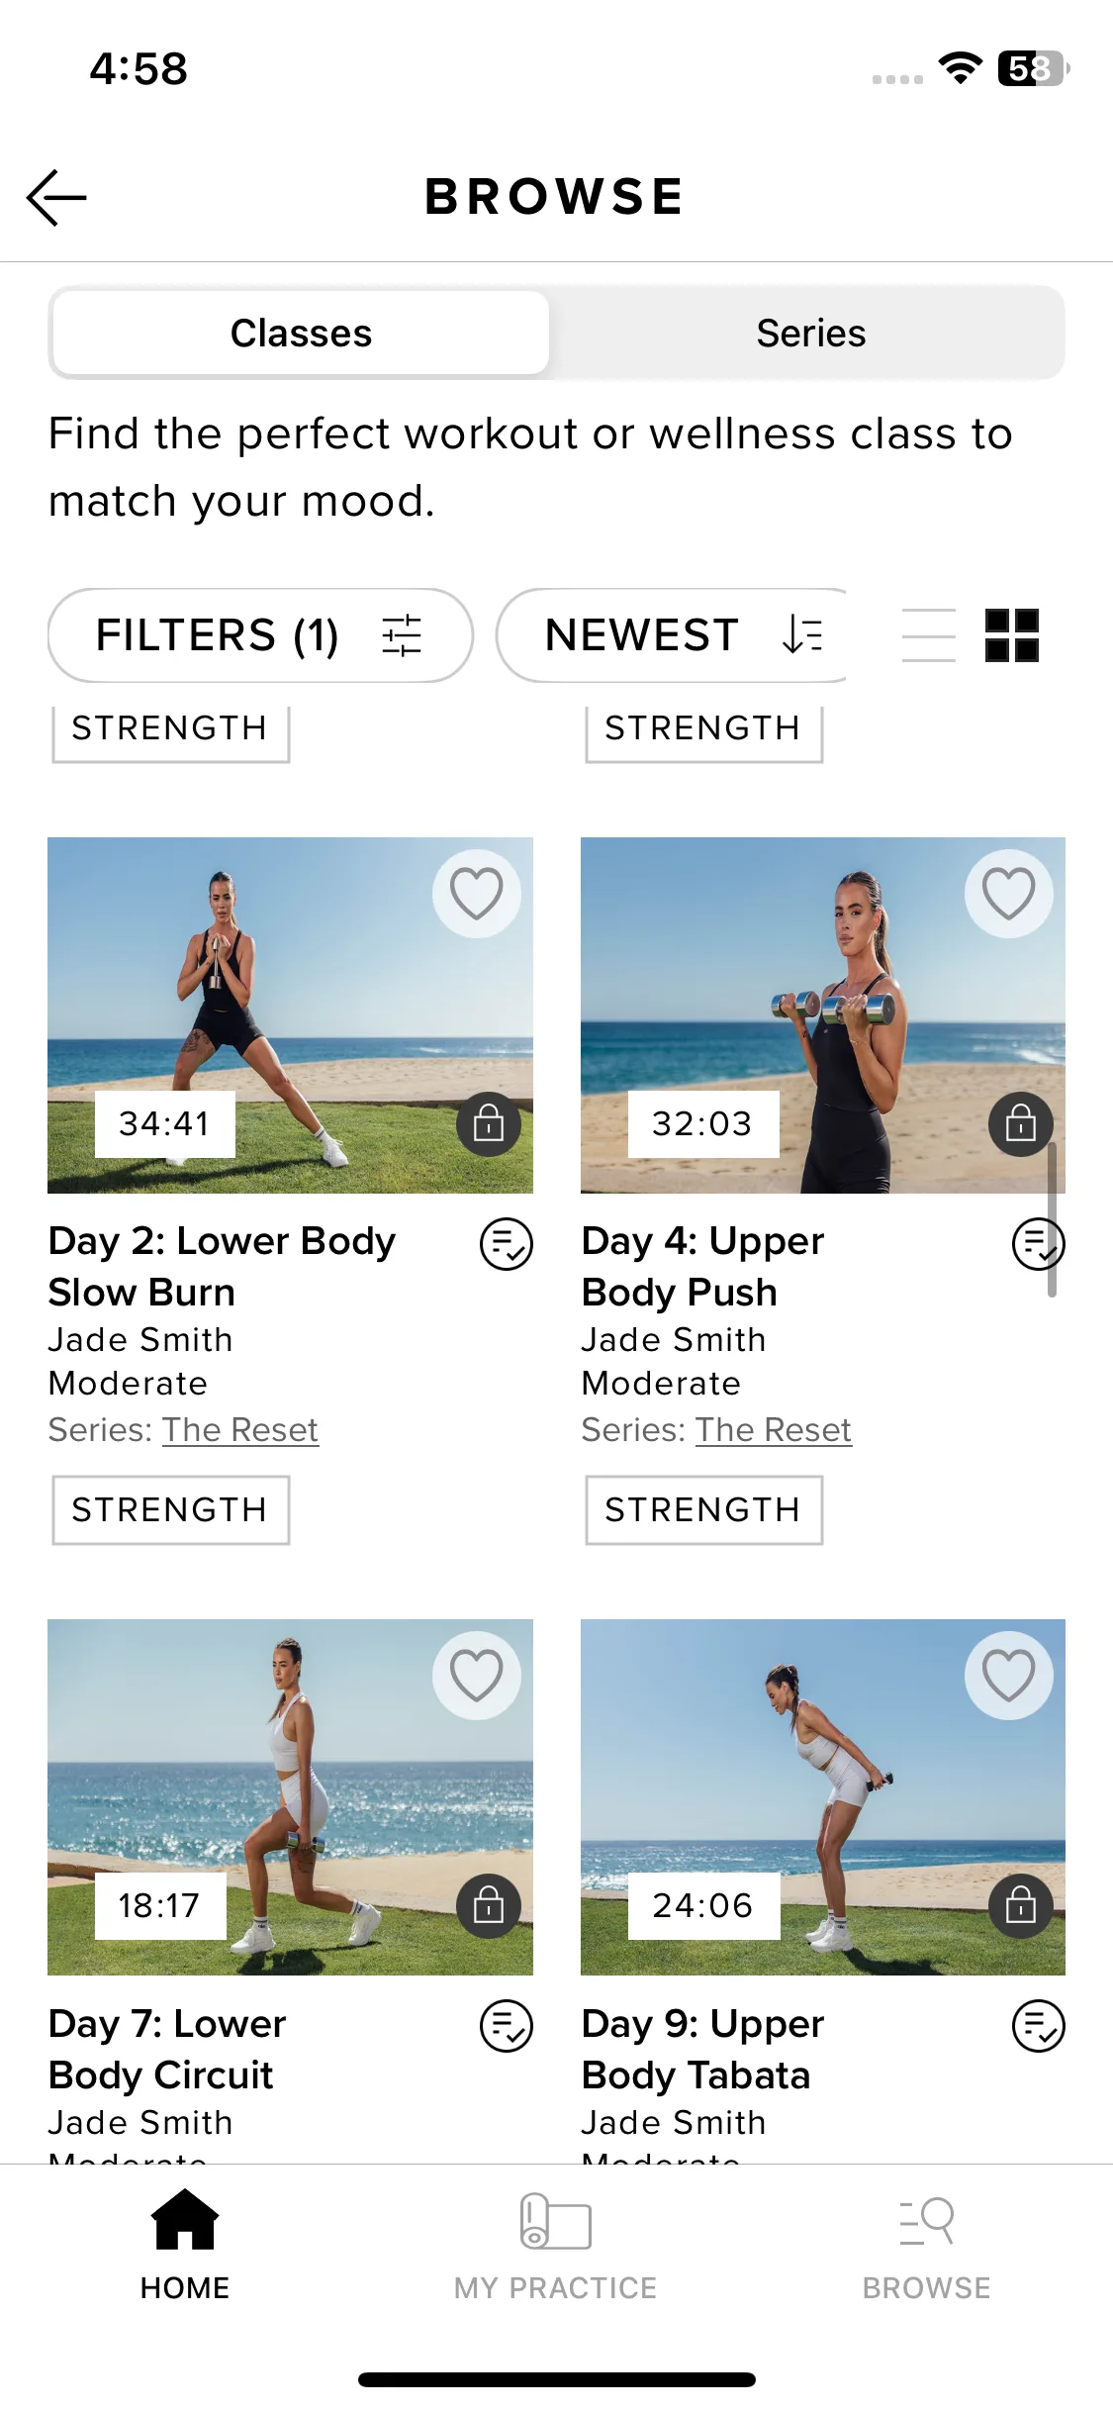Screen dimensions: 1113x2411
Task: Favorite the Day 4 Upper Body Push class
Action: pos(1008,894)
